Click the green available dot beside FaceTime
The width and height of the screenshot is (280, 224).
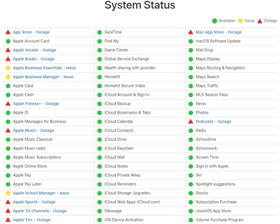click(x=100, y=32)
